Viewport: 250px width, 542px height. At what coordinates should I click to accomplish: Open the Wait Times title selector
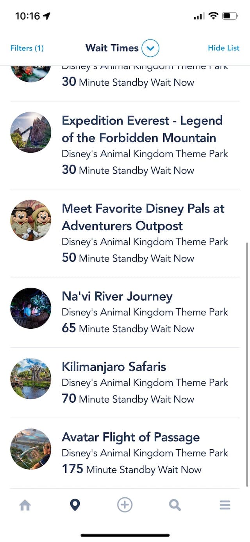pos(112,48)
